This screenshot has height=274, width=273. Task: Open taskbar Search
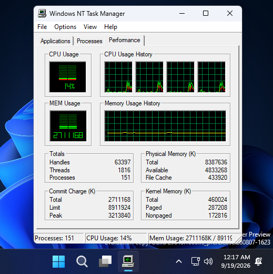[x=82, y=261]
